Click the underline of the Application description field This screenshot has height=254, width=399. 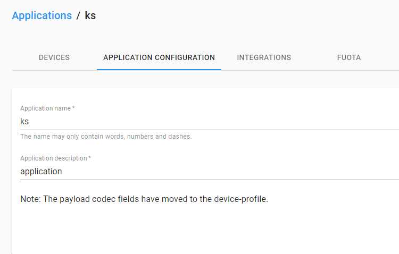tap(210, 180)
